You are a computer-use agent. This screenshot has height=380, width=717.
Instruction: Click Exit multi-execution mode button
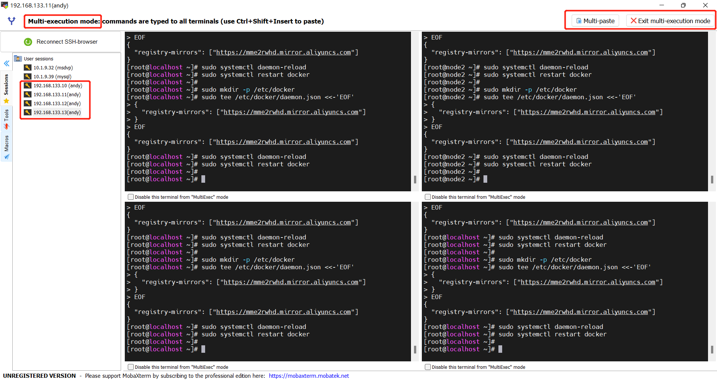[x=670, y=21]
